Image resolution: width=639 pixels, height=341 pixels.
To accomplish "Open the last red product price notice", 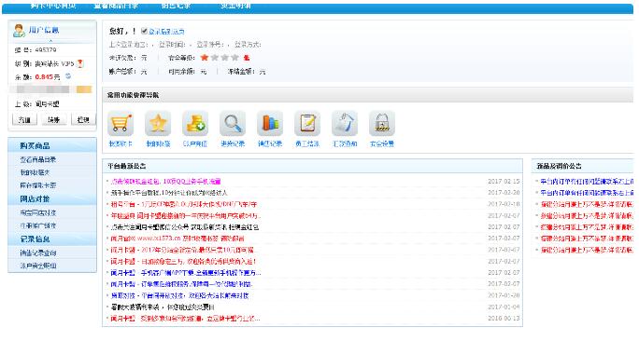I will pos(587,250).
